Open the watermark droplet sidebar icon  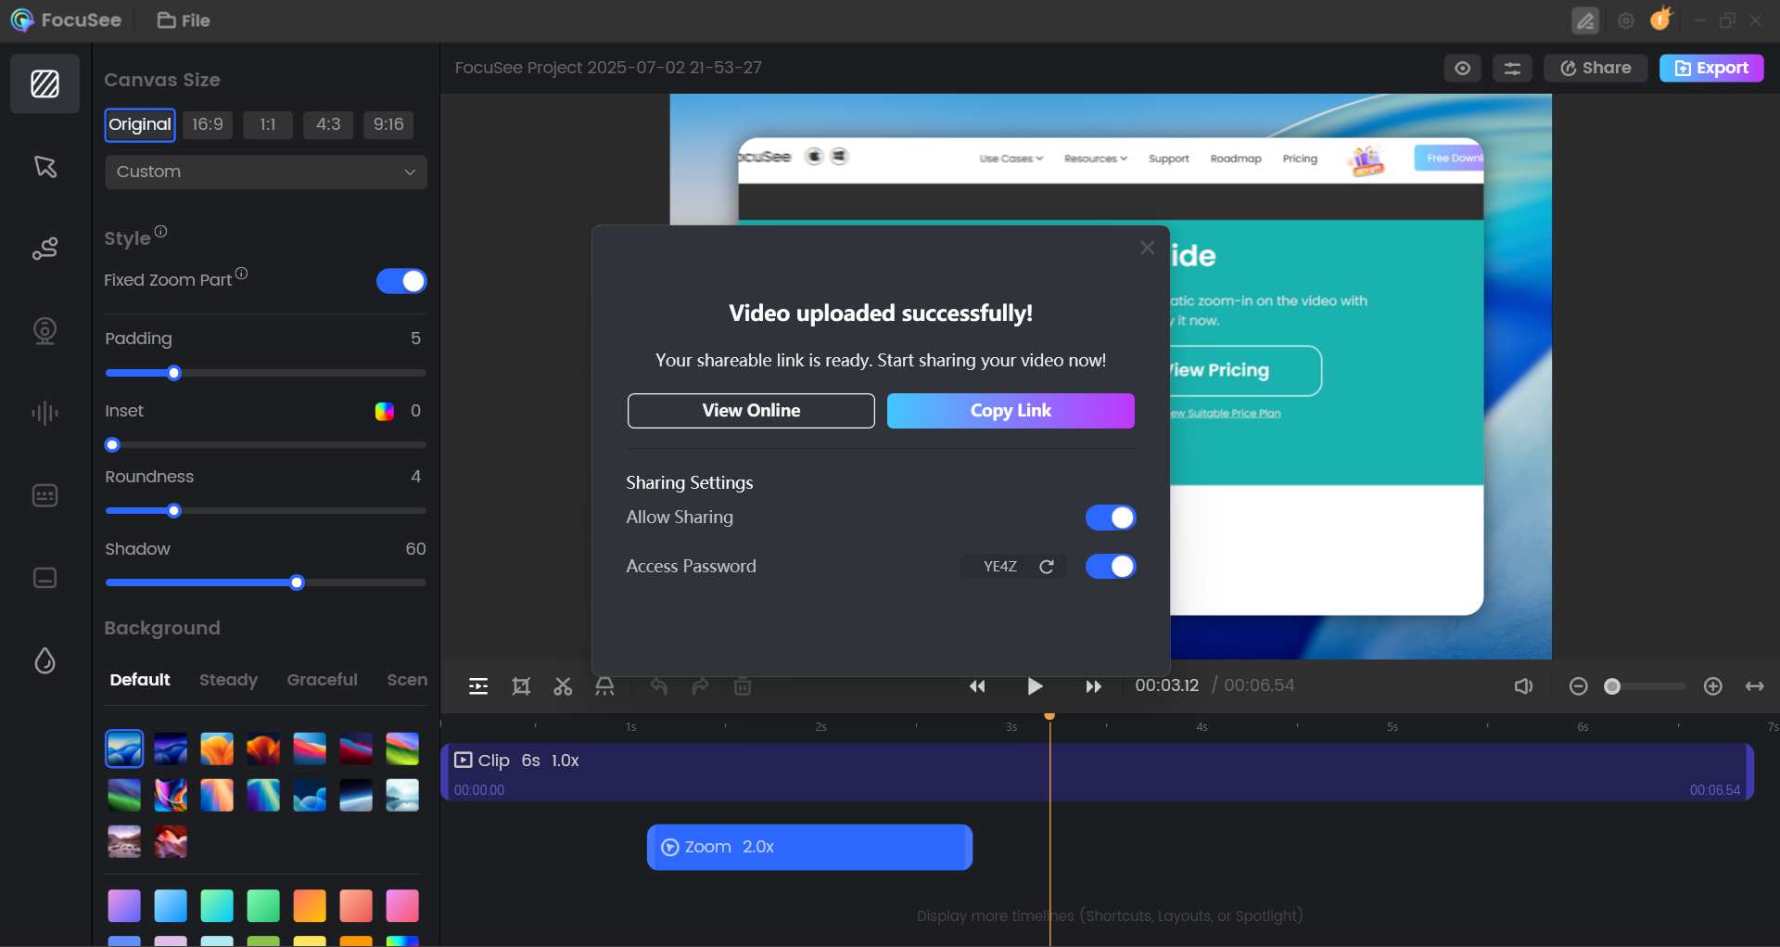click(x=44, y=660)
